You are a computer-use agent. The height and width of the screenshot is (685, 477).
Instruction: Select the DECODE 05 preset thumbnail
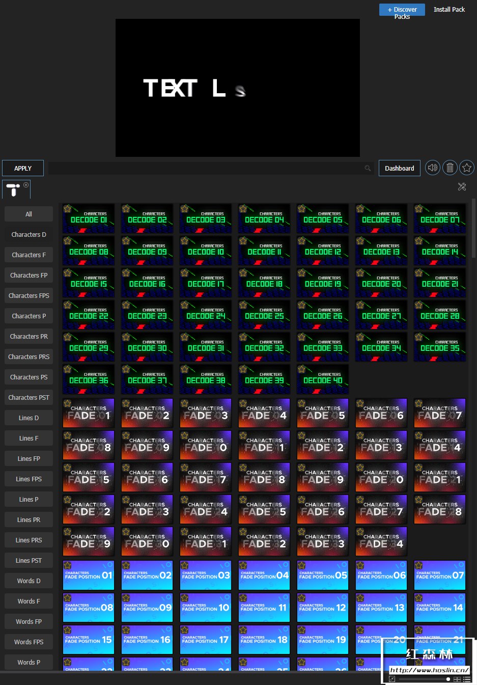(x=323, y=218)
